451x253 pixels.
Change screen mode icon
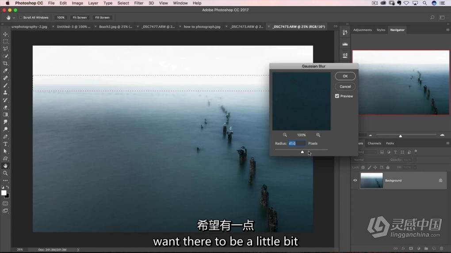click(5, 211)
